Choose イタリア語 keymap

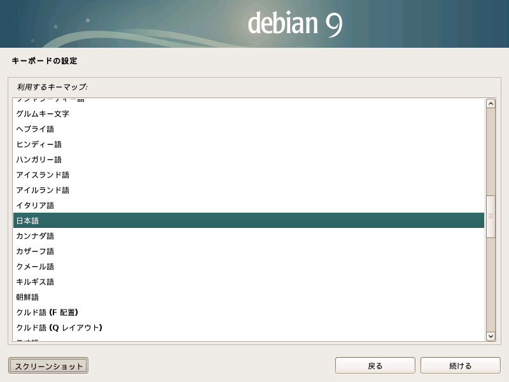(35, 206)
